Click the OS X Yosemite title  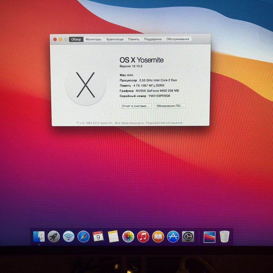coord(141,60)
